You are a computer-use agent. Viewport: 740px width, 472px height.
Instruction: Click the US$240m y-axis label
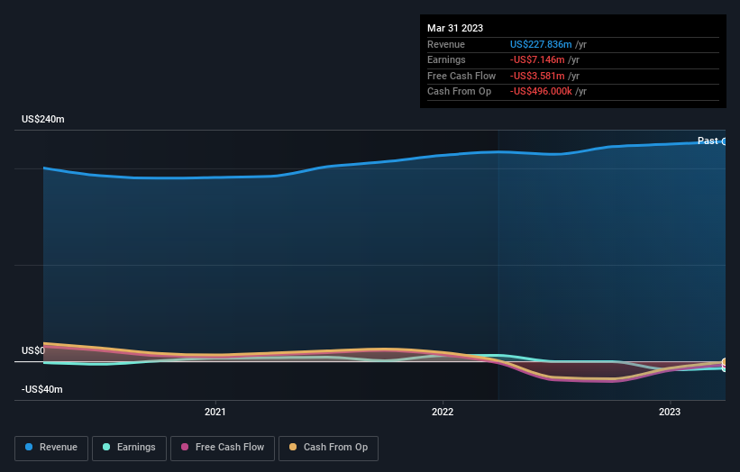43,119
